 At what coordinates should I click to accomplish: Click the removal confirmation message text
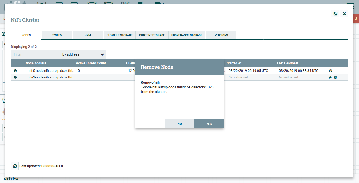(x=178, y=87)
